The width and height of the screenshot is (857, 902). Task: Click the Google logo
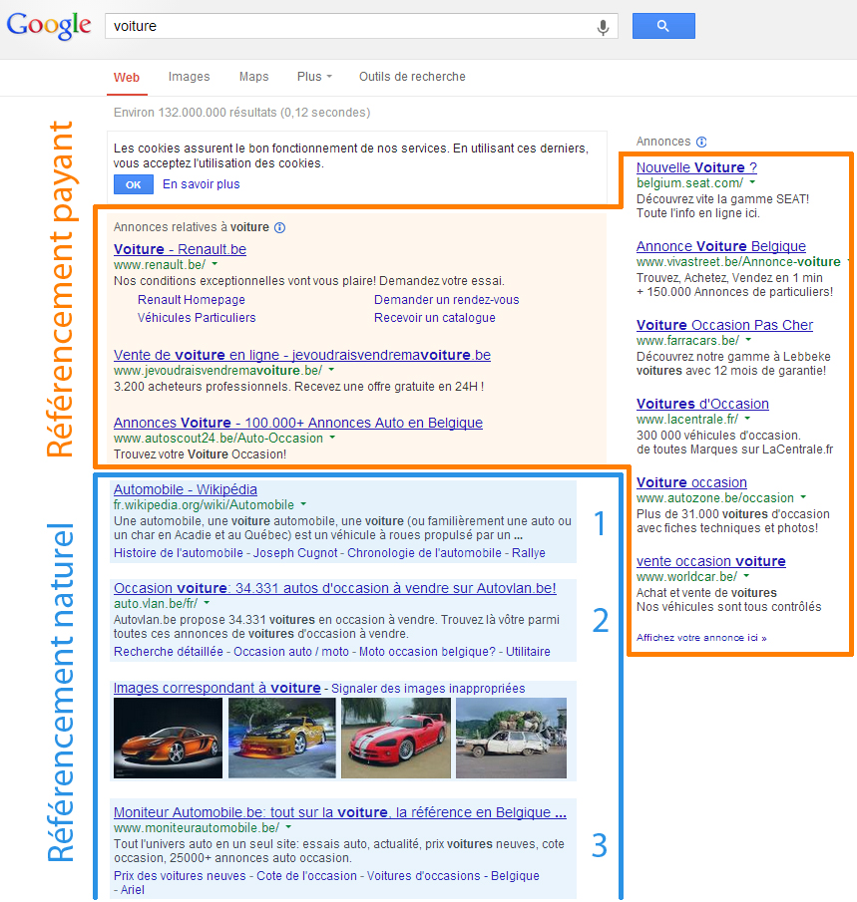(48, 26)
